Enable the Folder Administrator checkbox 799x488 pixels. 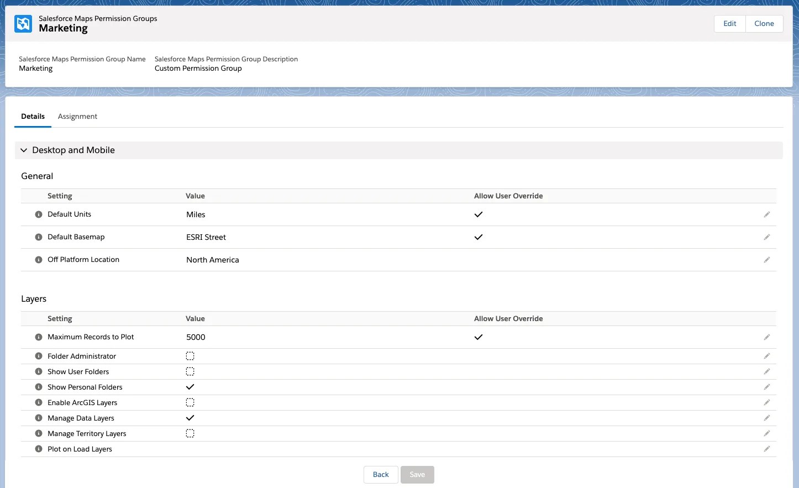coord(190,356)
